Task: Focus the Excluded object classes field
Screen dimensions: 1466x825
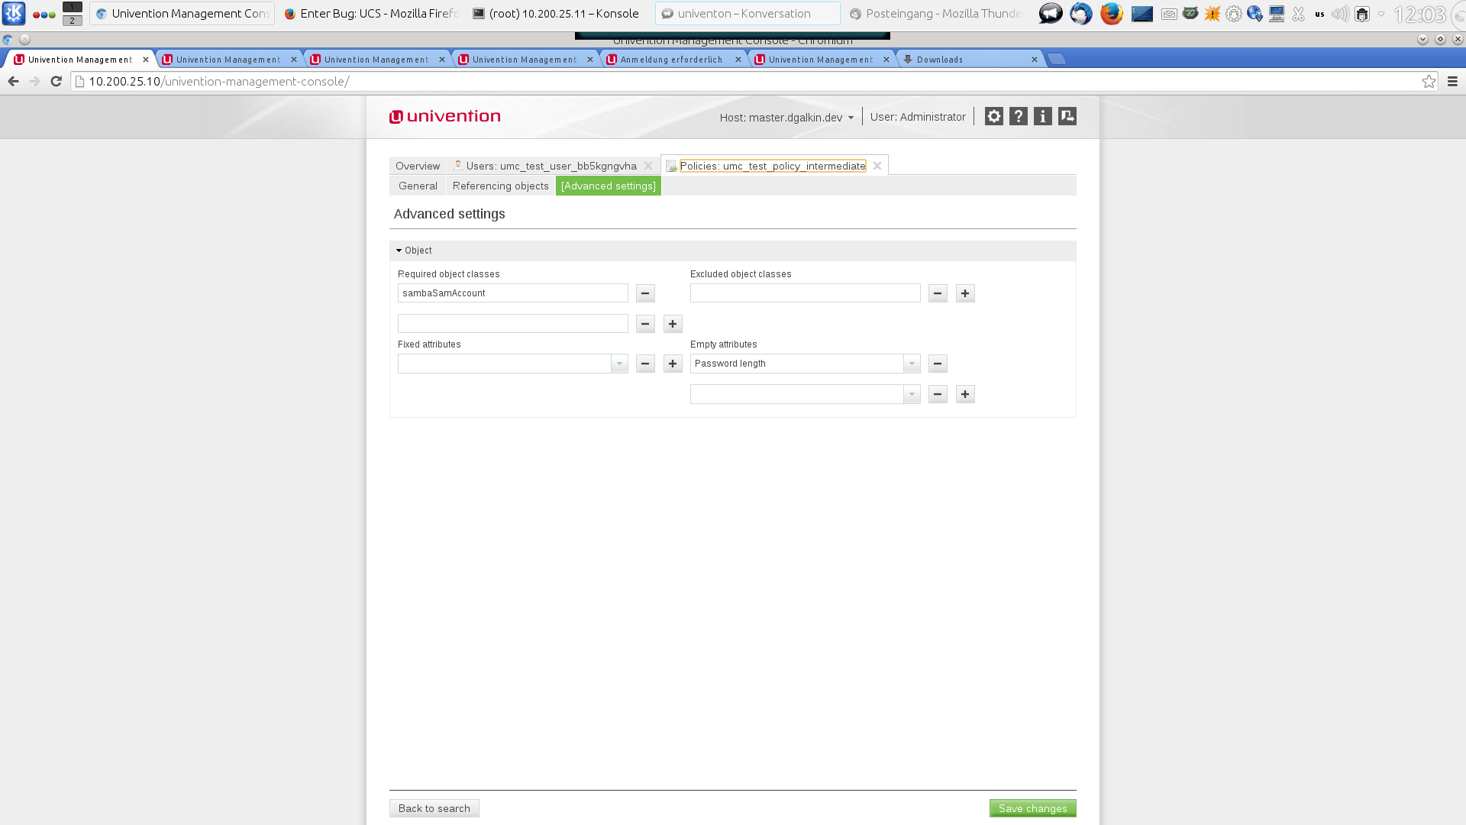Action: pyautogui.click(x=805, y=293)
